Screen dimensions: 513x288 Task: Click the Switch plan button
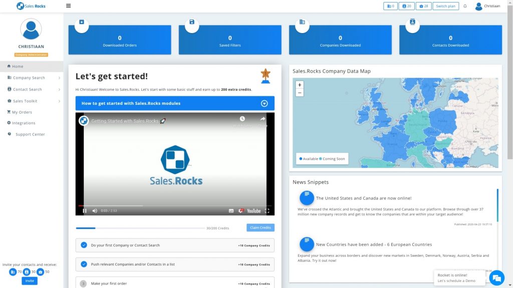(445, 6)
